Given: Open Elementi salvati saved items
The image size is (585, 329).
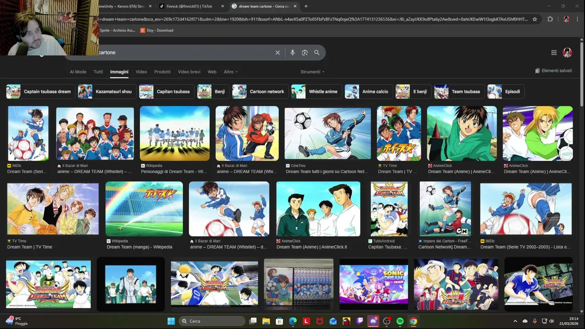Looking at the screenshot, I should pyautogui.click(x=553, y=71).
